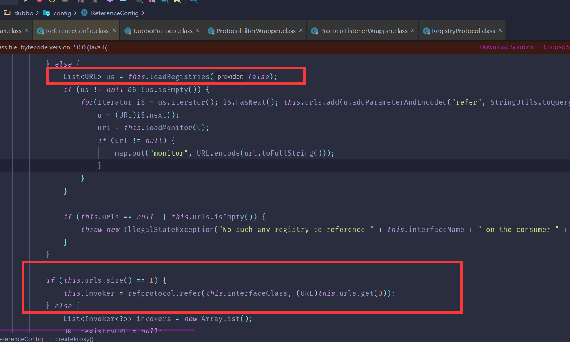Click the "No such any registry to reference" string
Image resolution: width=570 pixels, height=342 pixels.
(296, 230)
